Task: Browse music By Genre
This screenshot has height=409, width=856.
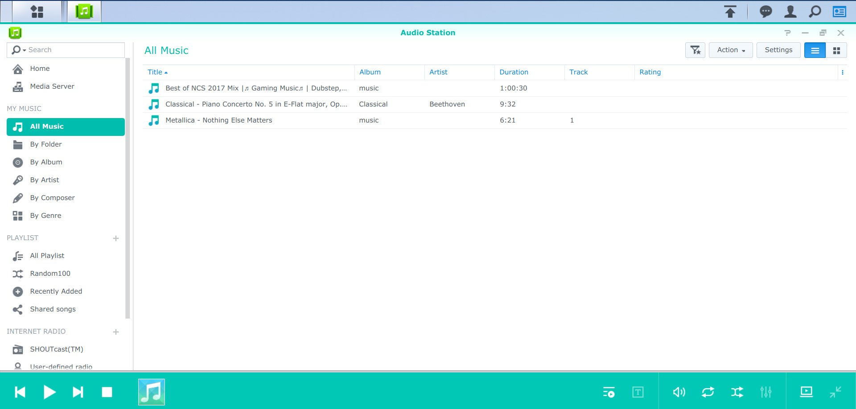Action: [66, 216]
